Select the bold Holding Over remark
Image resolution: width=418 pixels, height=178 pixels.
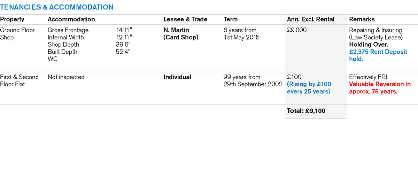[x=369, y=45]
